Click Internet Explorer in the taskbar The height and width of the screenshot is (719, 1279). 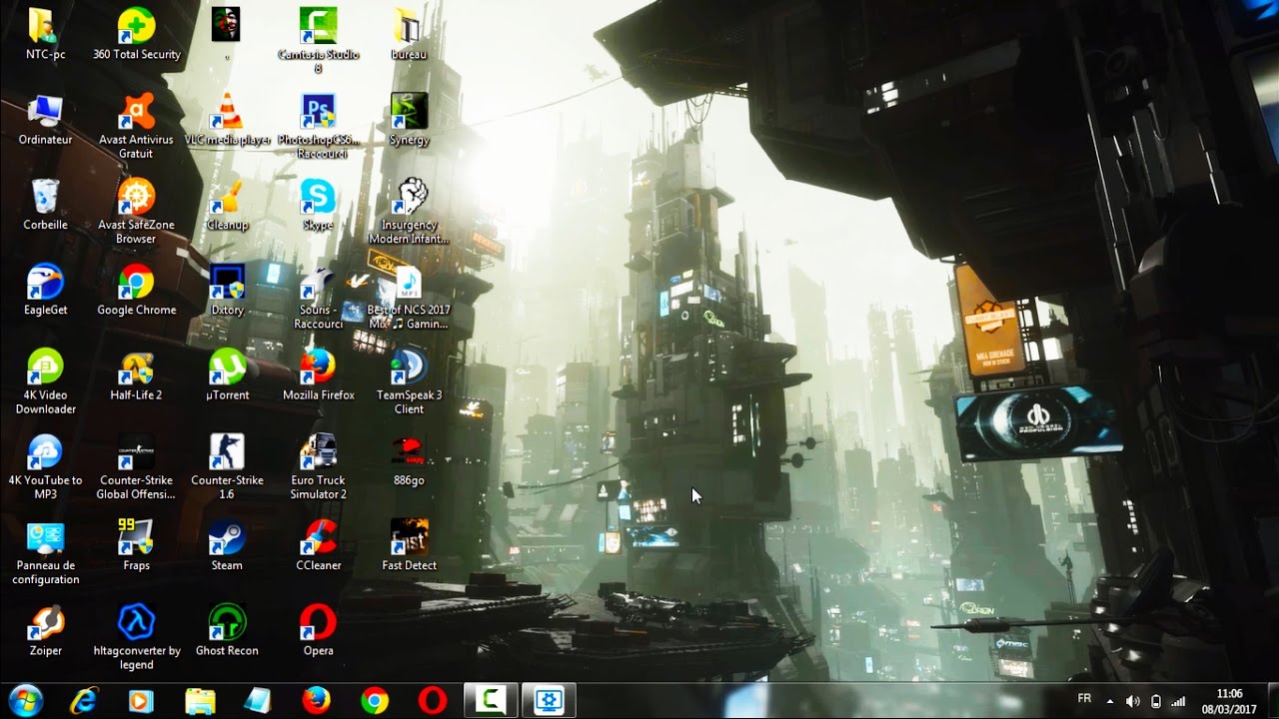click(x=84, y=700)
